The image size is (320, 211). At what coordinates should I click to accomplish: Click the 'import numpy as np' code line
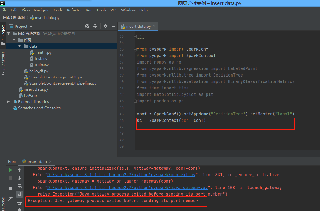click(x=159, y=62)
